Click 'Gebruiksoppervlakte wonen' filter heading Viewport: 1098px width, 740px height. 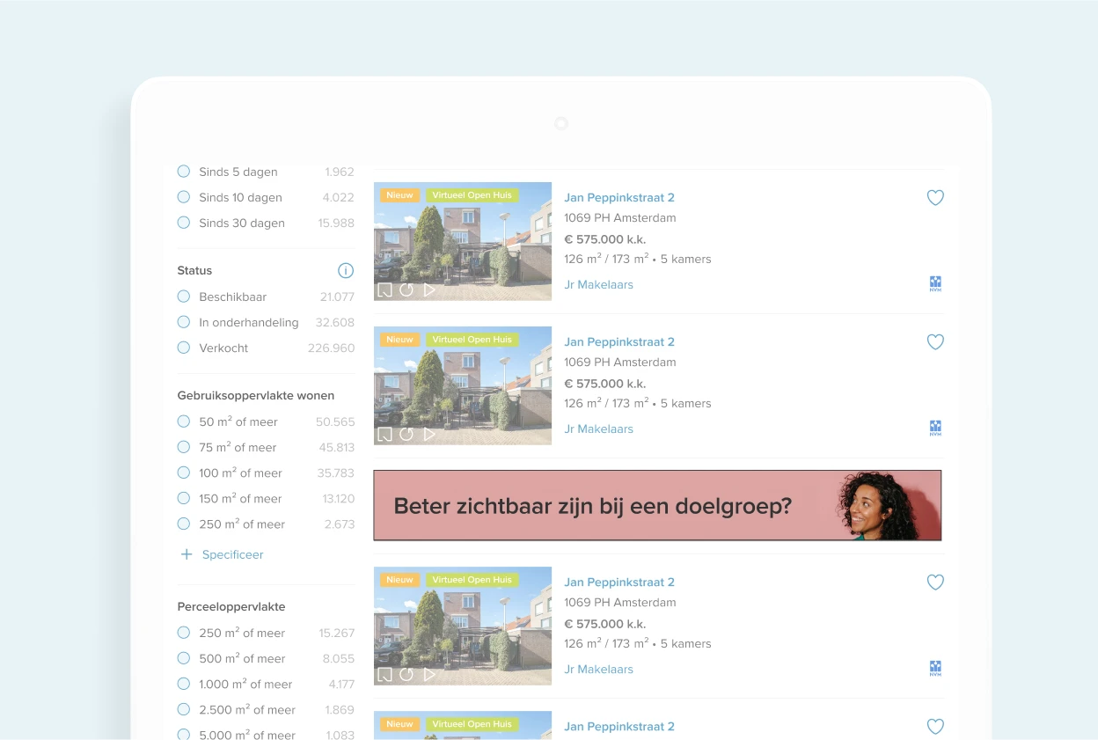click(x=256, y=396)
